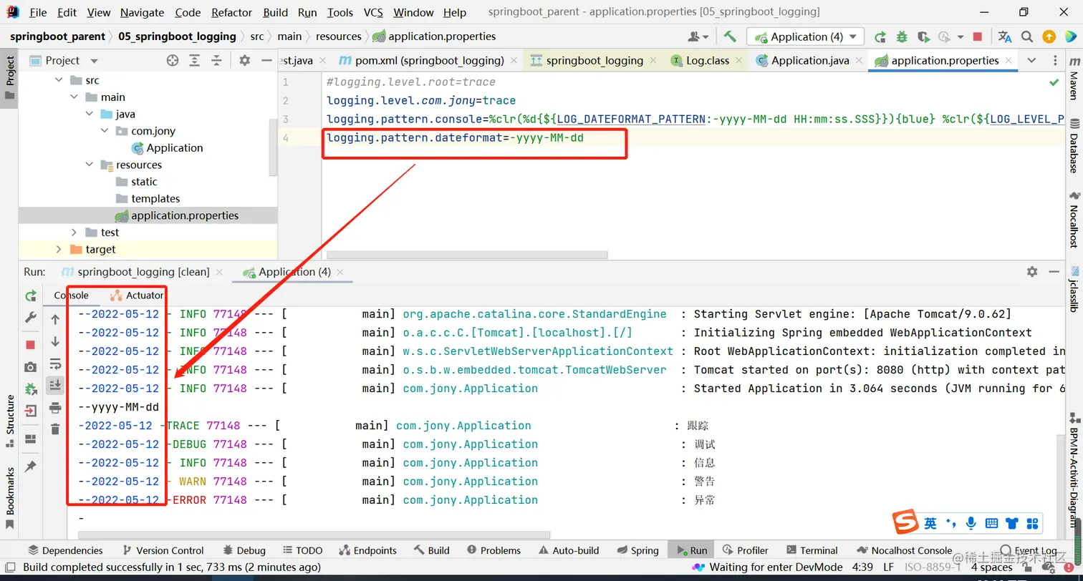This screenshot has width=1083, height=581.
Task: Open the File menu
Action: point(38,12)
